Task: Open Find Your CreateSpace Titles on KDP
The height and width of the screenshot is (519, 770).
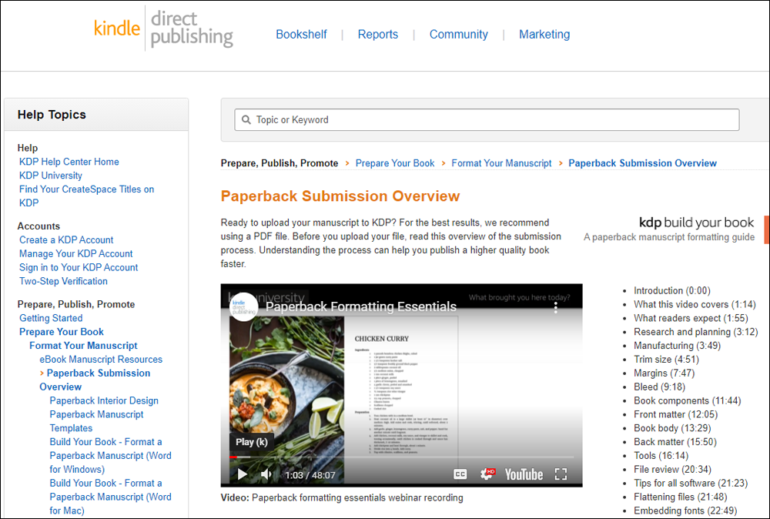Action: (86, 196)
